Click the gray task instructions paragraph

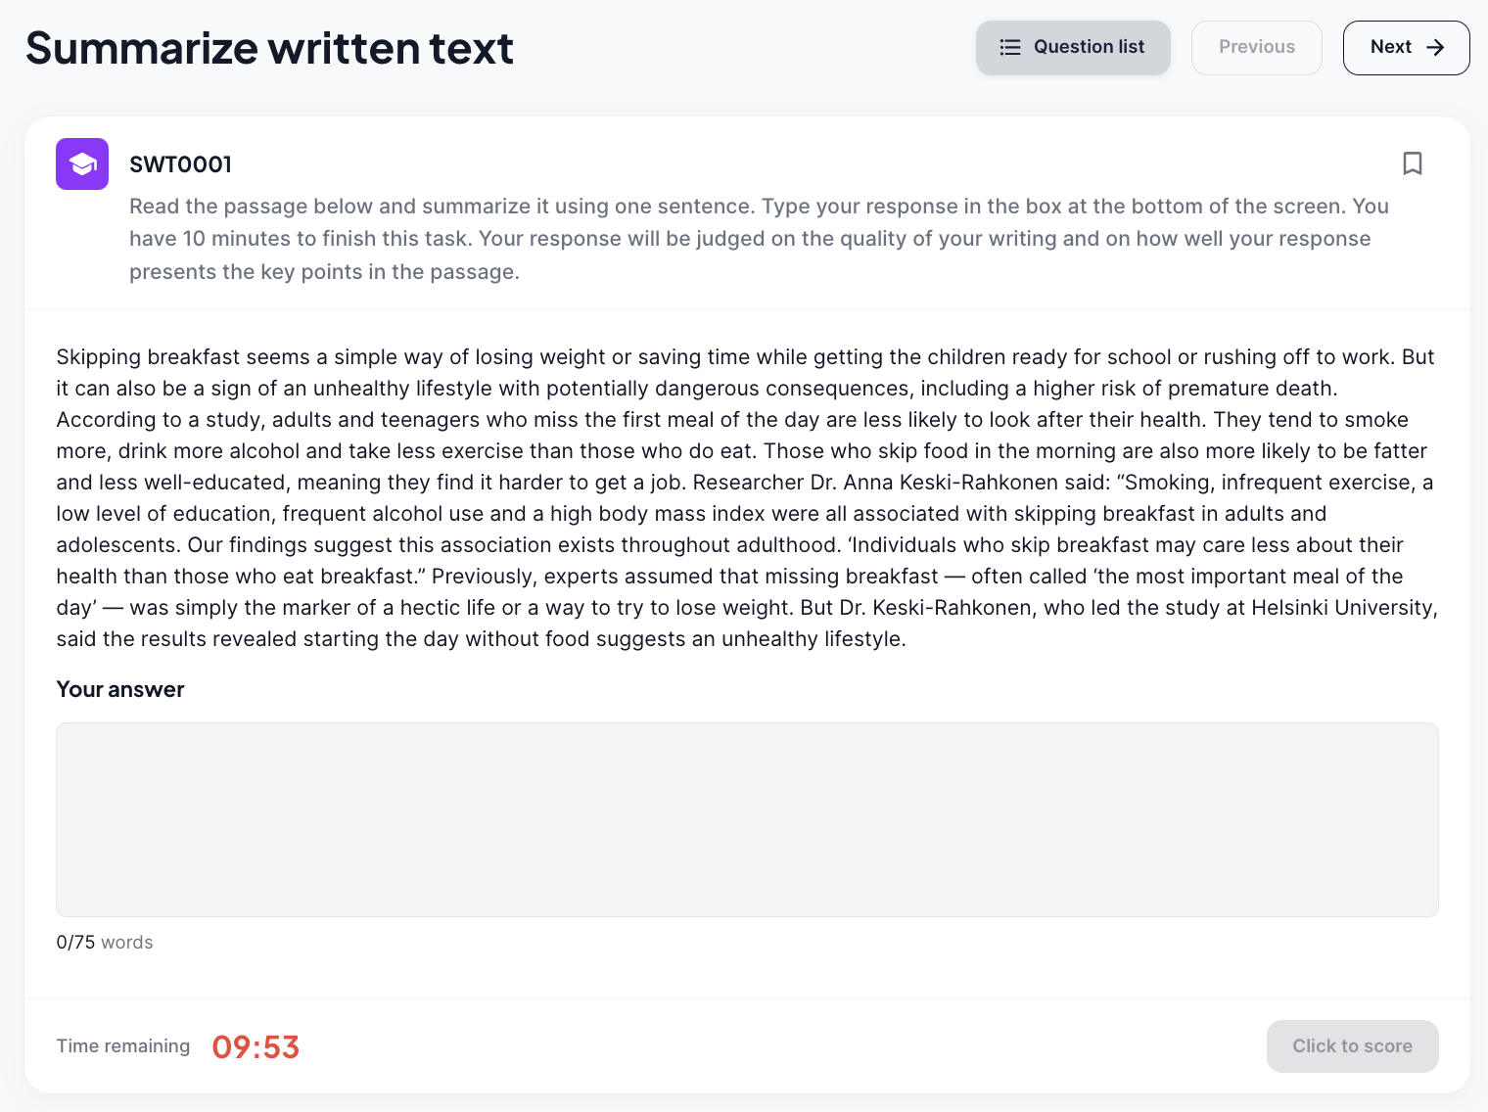pyautogui.click(x=759, y=239)
